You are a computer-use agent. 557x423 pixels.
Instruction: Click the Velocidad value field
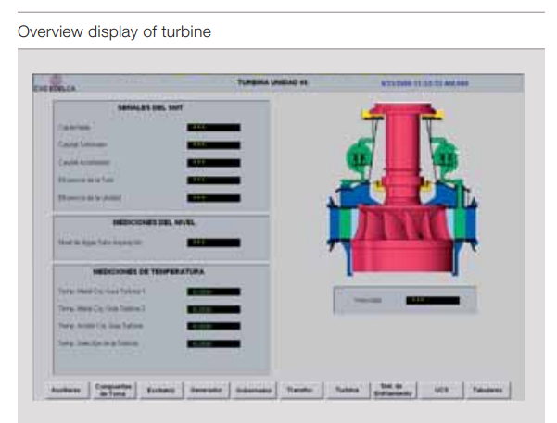point(433,301)
